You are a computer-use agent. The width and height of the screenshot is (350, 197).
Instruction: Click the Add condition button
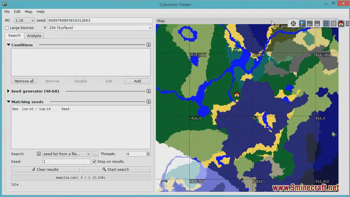click(x=137, y=81)
